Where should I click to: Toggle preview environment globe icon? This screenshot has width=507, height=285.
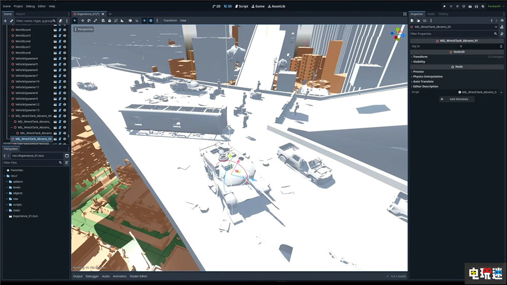point(151,20)
